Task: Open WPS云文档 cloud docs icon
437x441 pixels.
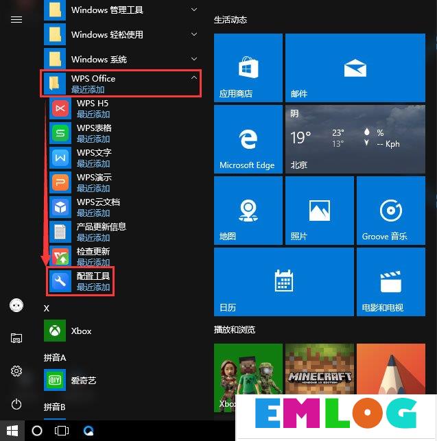Action: click(x=60, y=208)
